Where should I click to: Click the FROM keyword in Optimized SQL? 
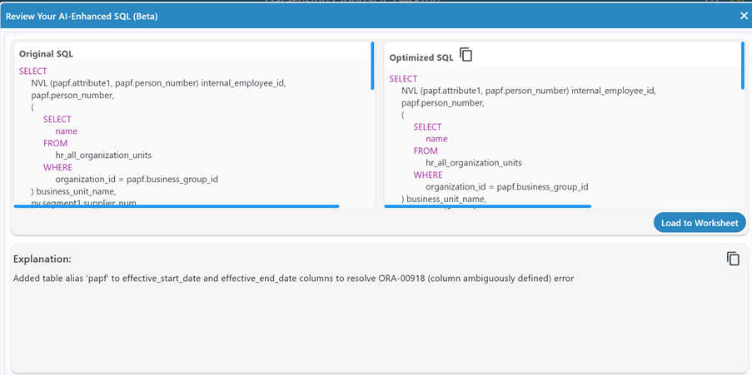[x=426, y=150]
